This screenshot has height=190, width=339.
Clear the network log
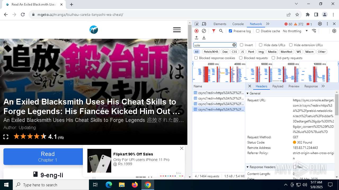click(204, 31)
